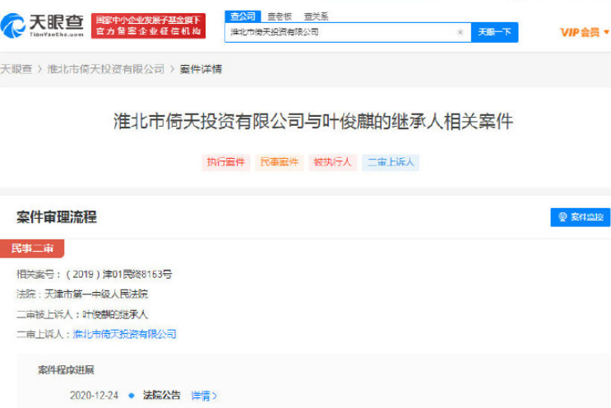The image size is (611, 408).
Task: Select the 民事案件 tag
Action: [x=280, y=162]
